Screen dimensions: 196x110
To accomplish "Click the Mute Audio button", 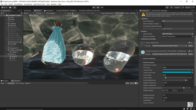I will pyautogui.click(x=119, y=13).
